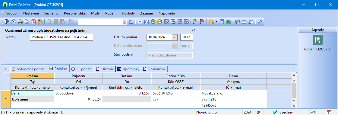
Task: Click the green flag icon
Action: pos(195,21)
